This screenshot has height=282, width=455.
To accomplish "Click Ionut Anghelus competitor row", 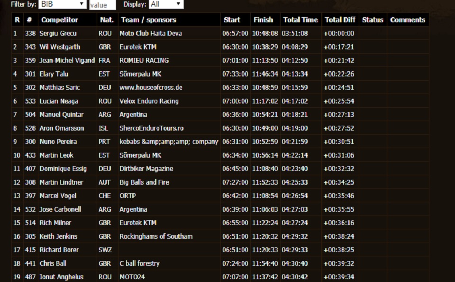I will (61, 277).
